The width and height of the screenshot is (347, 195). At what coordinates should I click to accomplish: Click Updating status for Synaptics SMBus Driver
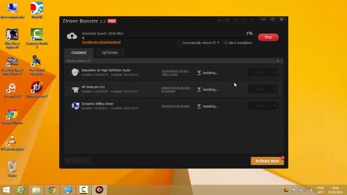click(208, 106)
